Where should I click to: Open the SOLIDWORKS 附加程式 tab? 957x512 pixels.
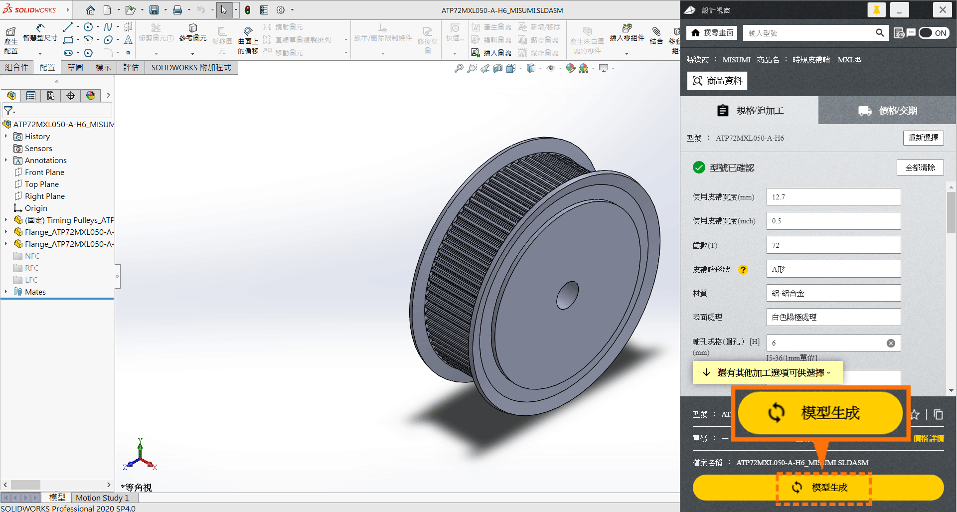[191, 67]
